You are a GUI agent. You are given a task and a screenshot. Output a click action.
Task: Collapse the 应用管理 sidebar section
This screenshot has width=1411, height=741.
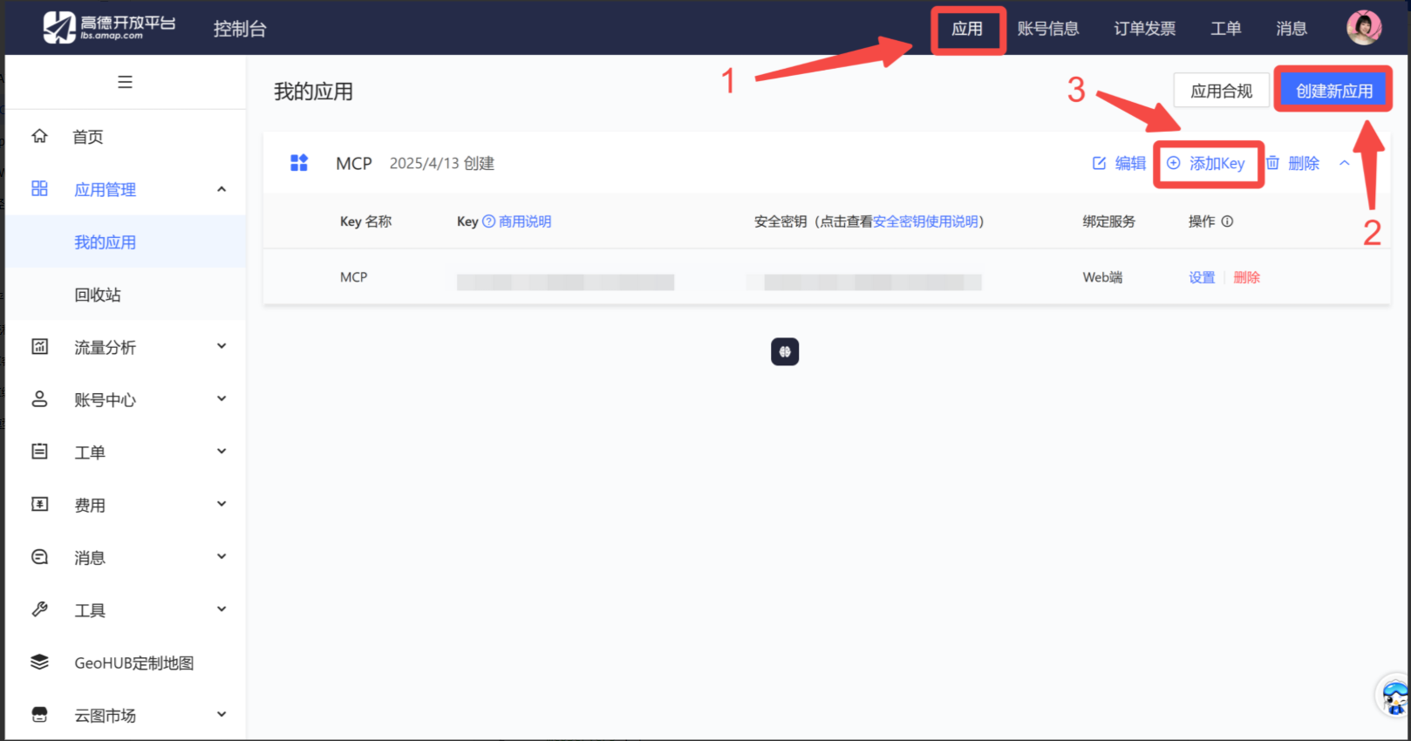(222, 189)
